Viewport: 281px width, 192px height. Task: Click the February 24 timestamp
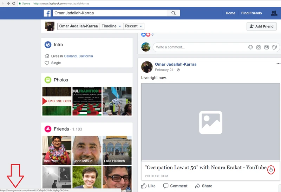pos(164,70)
